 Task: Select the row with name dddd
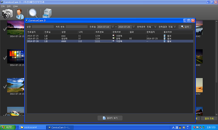110,41
